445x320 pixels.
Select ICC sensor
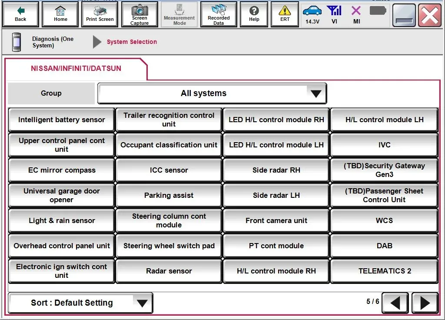169,170
